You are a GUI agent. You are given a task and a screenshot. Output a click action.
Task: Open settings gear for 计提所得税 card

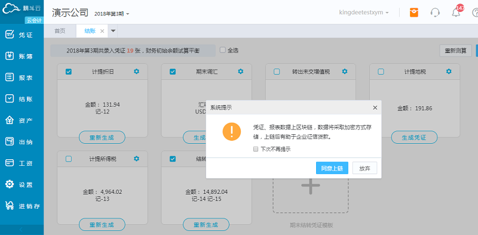coord(136,159)
